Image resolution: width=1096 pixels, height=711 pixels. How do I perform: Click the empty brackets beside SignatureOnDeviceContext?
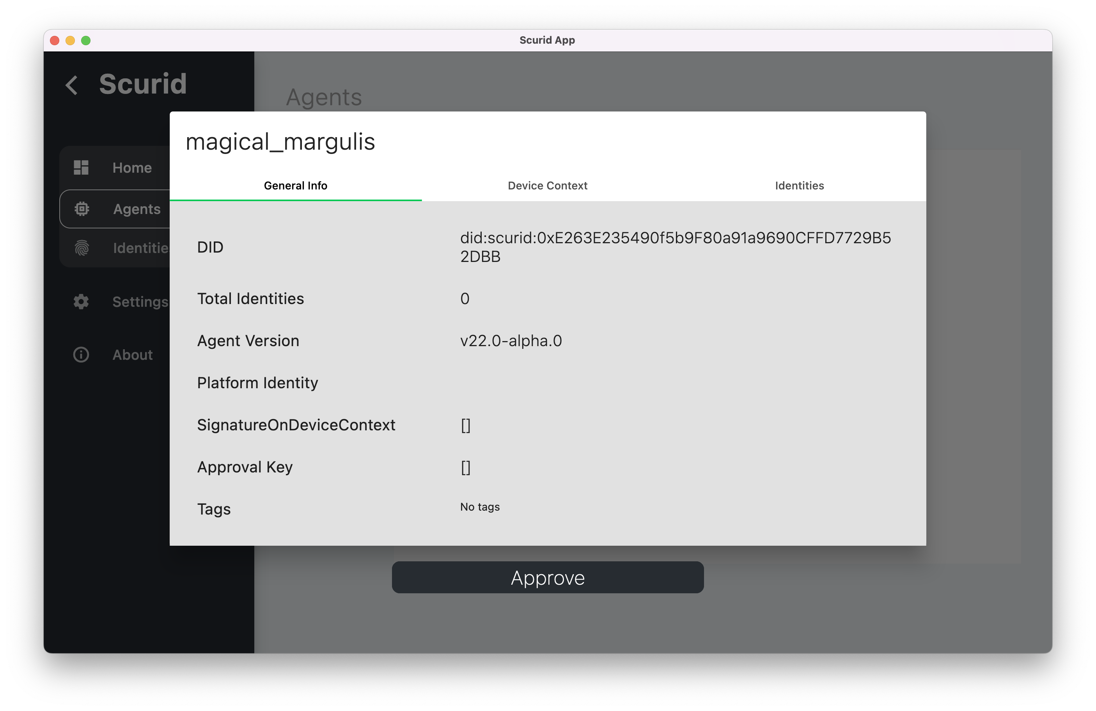click(466, 425)
